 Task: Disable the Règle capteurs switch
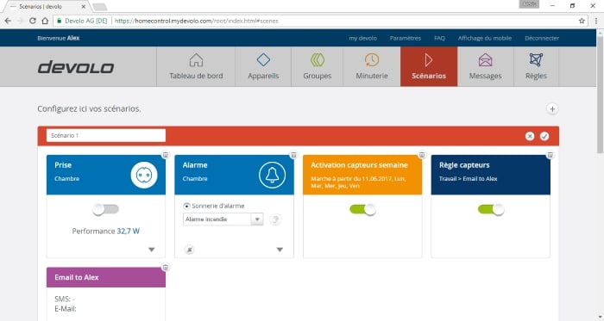491,209
